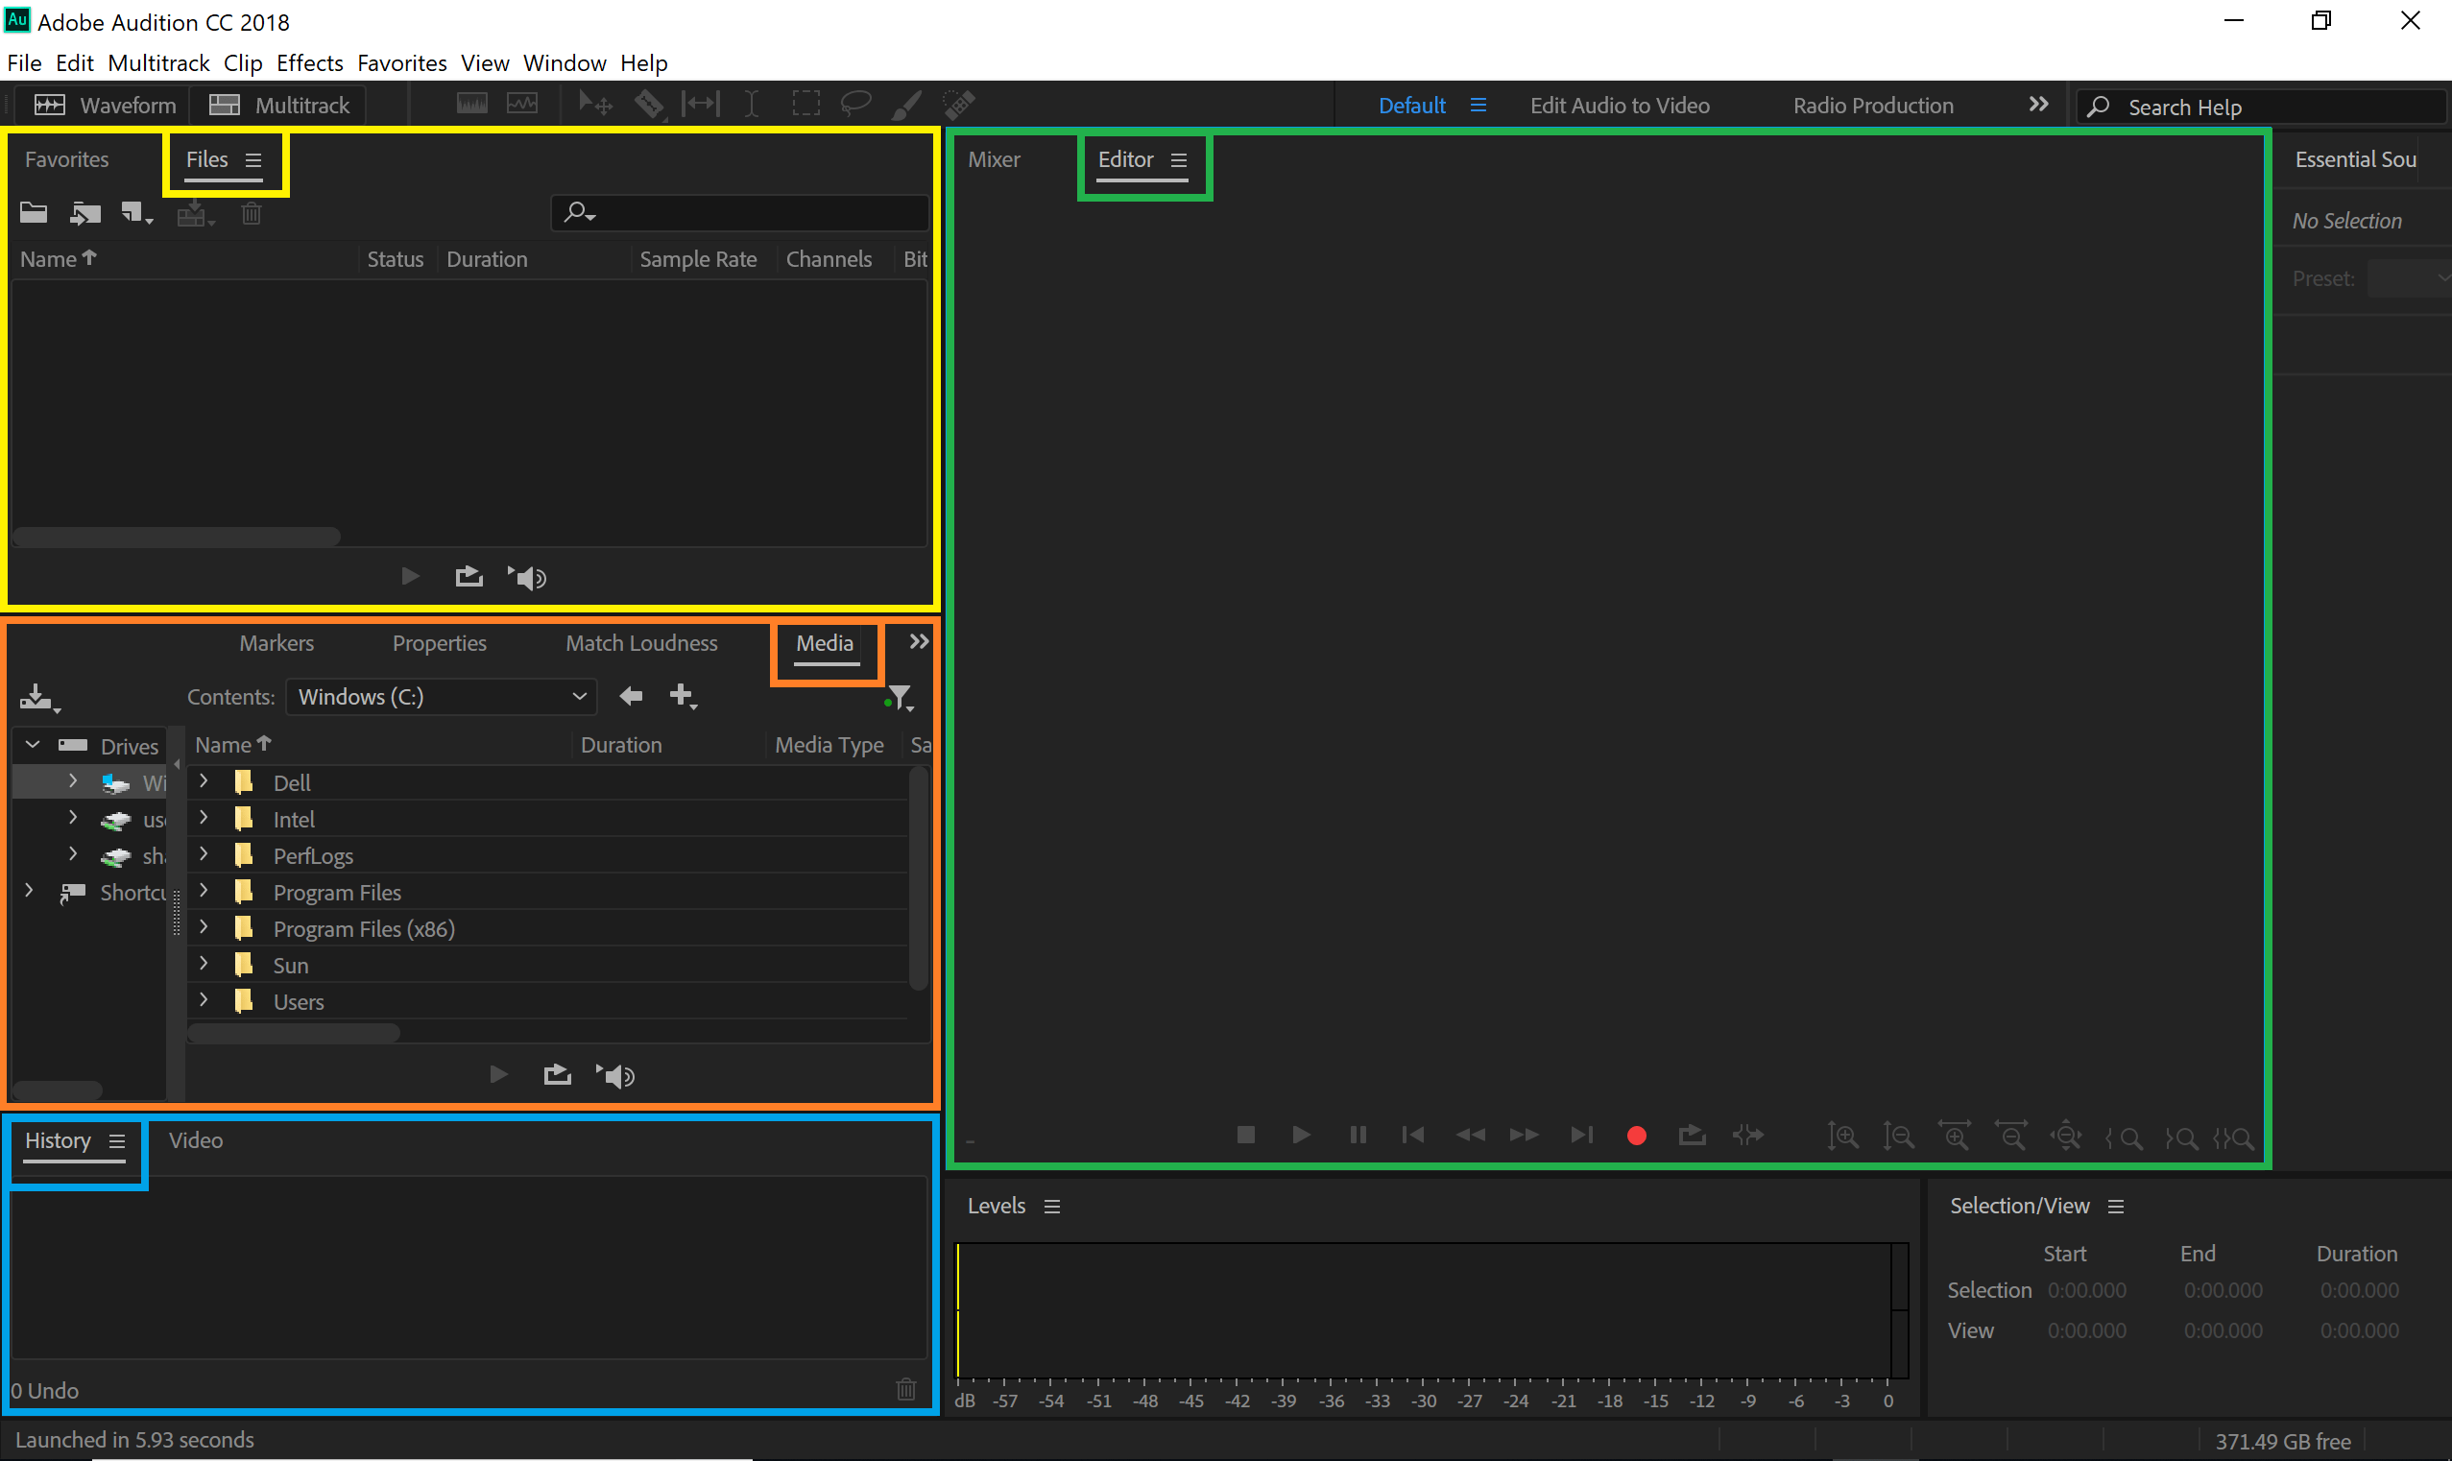Screen dimensions: 2452x1461
Task: Toggle Auto-Play speaker icon in Files panel
Action: coord(528,577)
